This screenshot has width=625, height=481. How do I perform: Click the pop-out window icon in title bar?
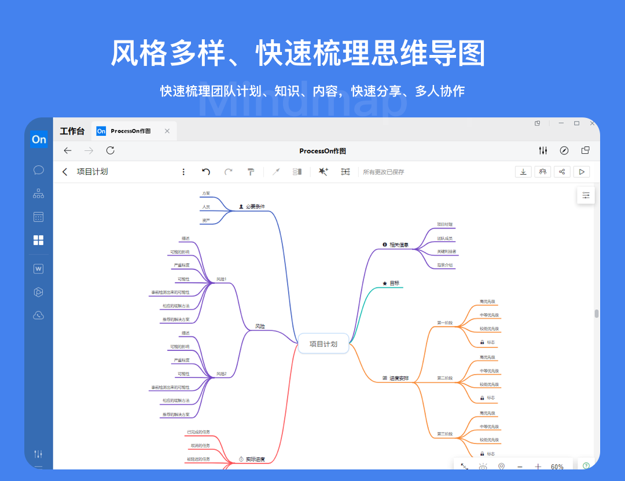[x=537, y=124]
